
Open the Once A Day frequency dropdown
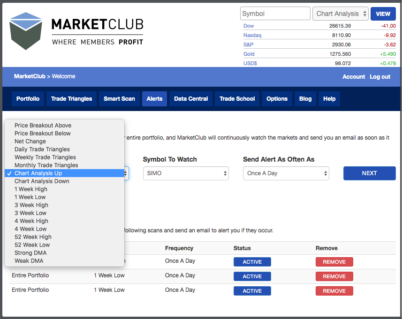coord(286,173)
